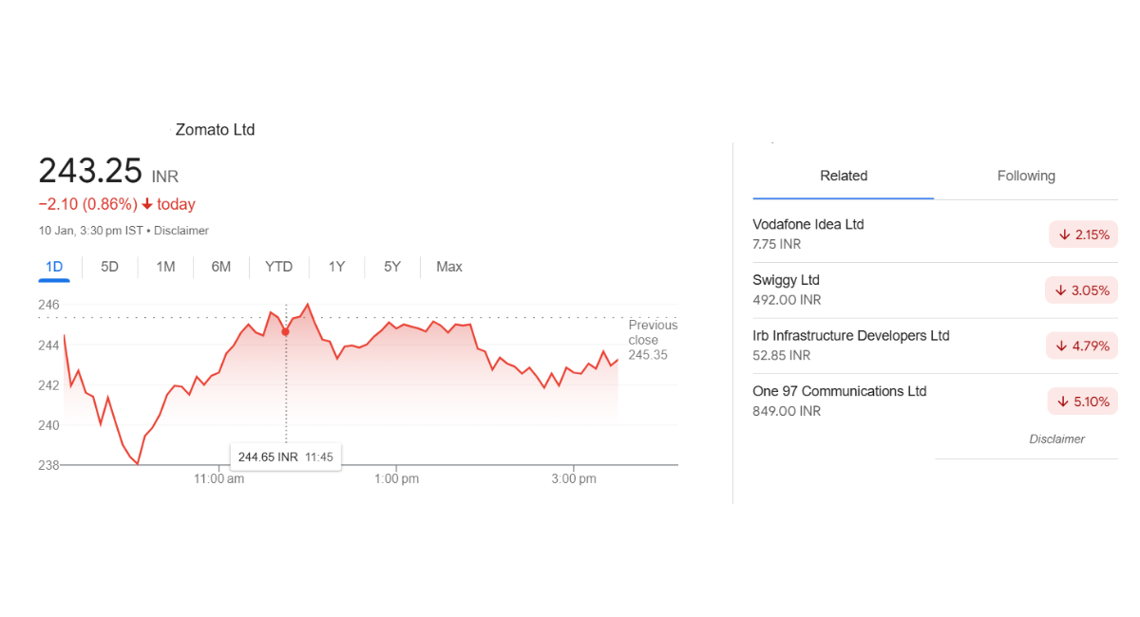The height and width of the screenshot is (617, 1140).
Task: Show the 1M price chart
Action: click(x=165, y=267)
